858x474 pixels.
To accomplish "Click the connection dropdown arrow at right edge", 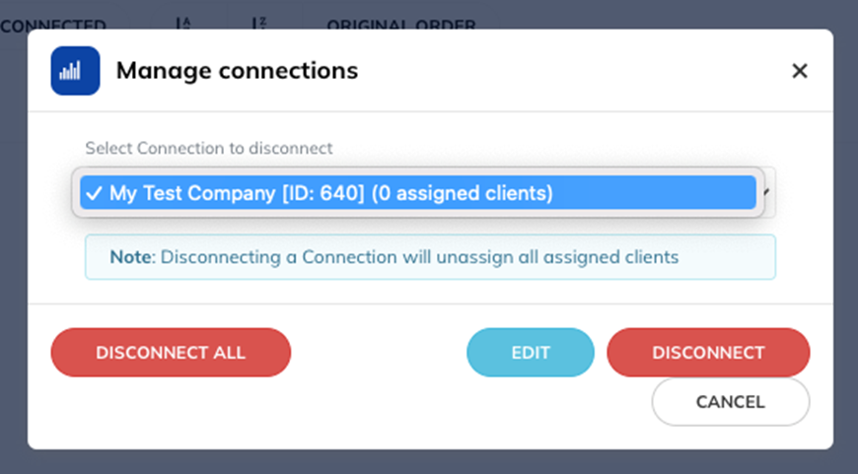I will pos(767,192).
